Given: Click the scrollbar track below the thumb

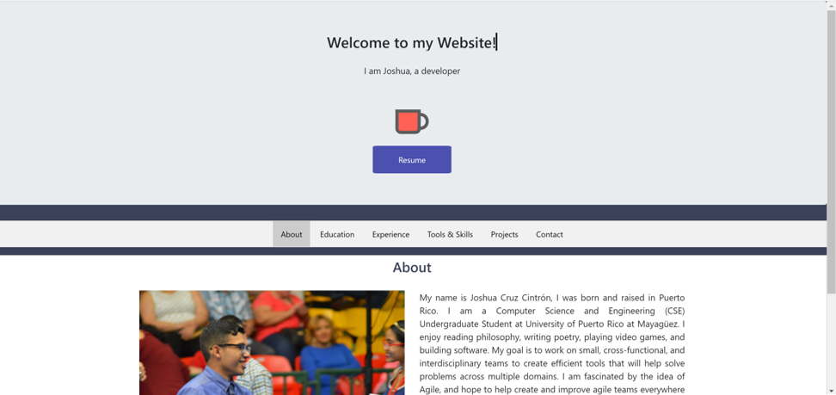Looking at the screenshot, I should click(831, 343).
